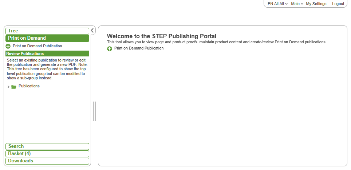Open the Basket (4) panel tab
Viewport: 351px width, 170px height.
point(47,154)
